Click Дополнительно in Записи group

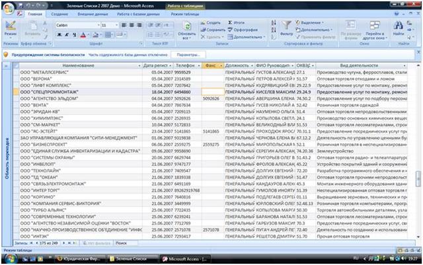[x=247, y=37]
